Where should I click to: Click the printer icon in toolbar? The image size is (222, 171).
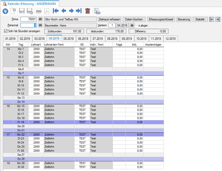[x=38, y=11]
